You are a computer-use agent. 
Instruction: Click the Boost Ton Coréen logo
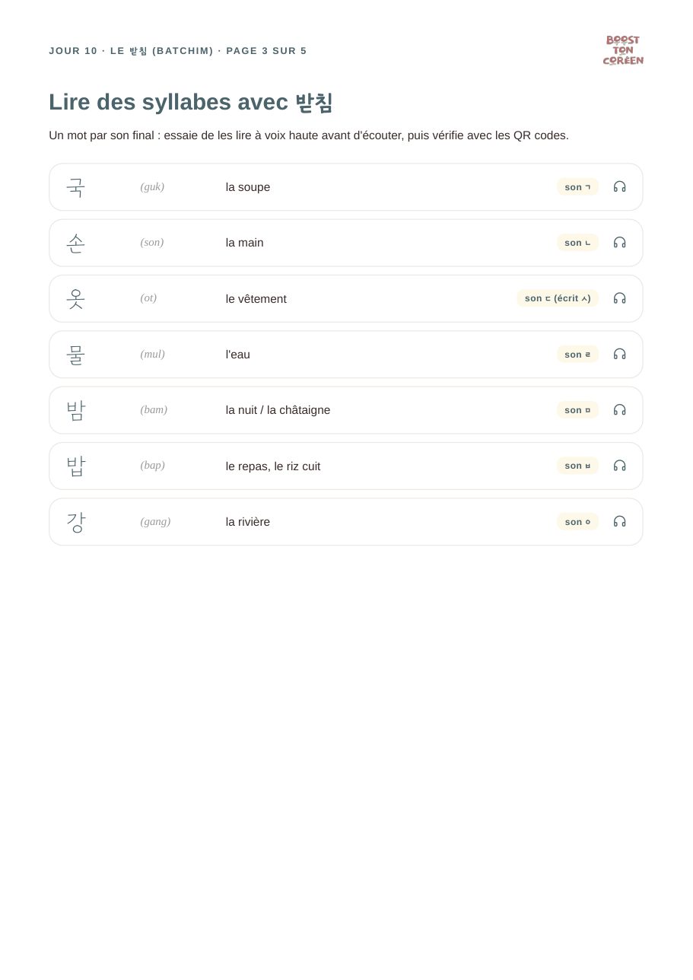point(623,50)
